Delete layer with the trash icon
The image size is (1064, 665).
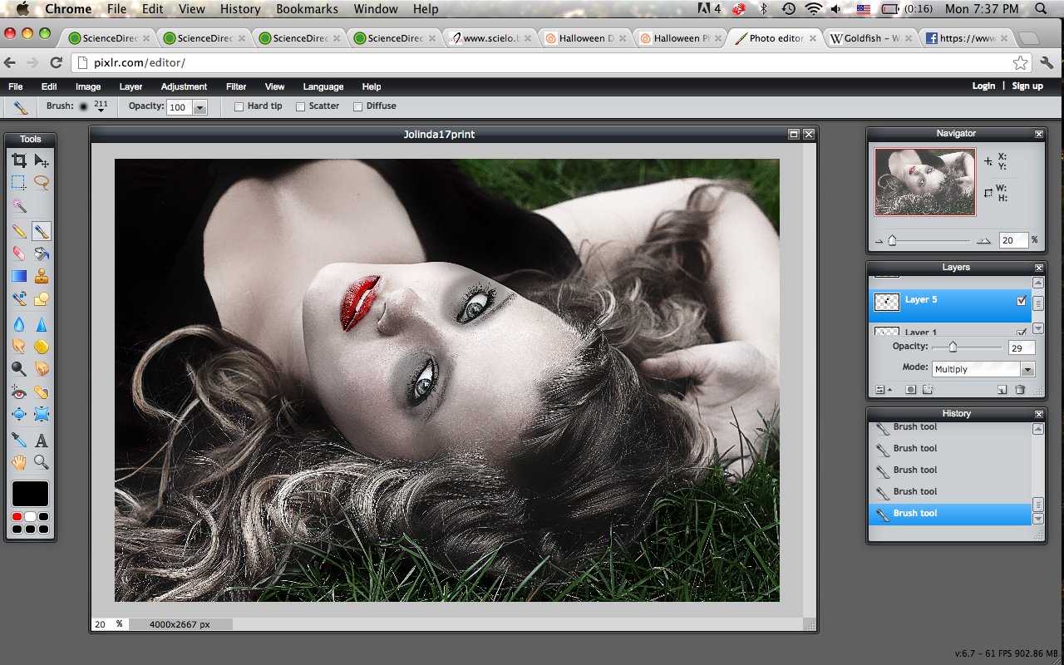1020,389
